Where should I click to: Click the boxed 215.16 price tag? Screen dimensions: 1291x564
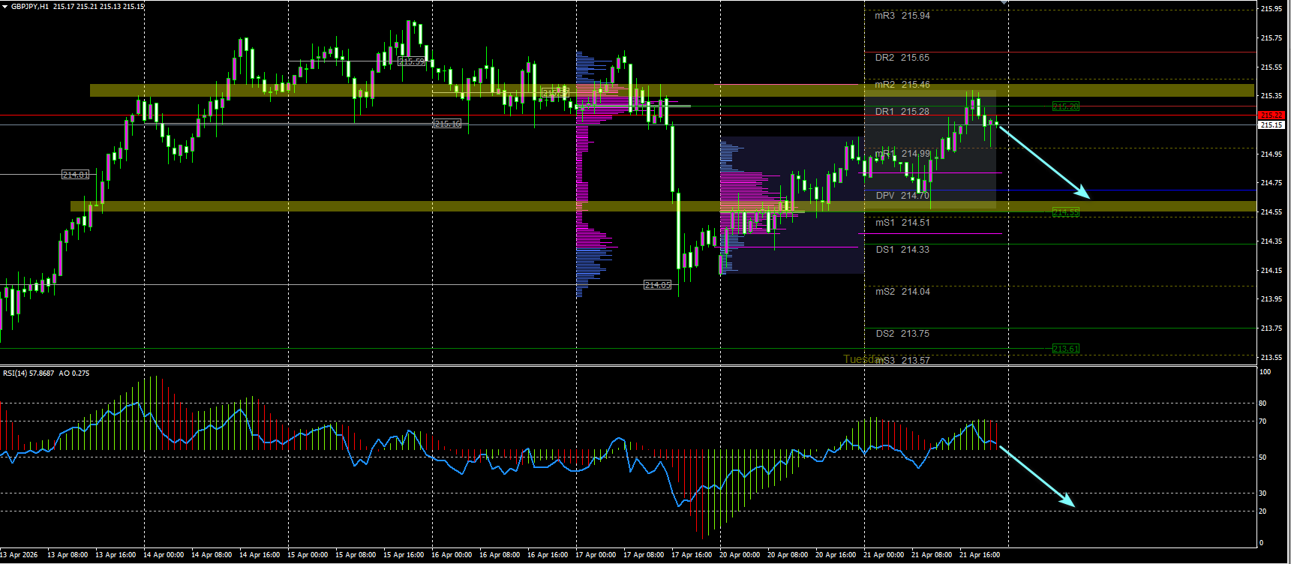tap(448, 124)
